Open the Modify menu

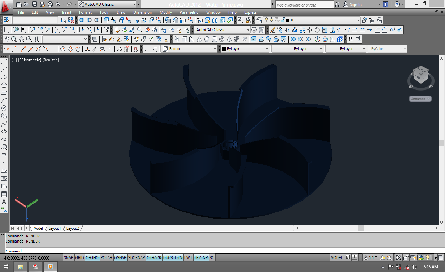(166, 12)
